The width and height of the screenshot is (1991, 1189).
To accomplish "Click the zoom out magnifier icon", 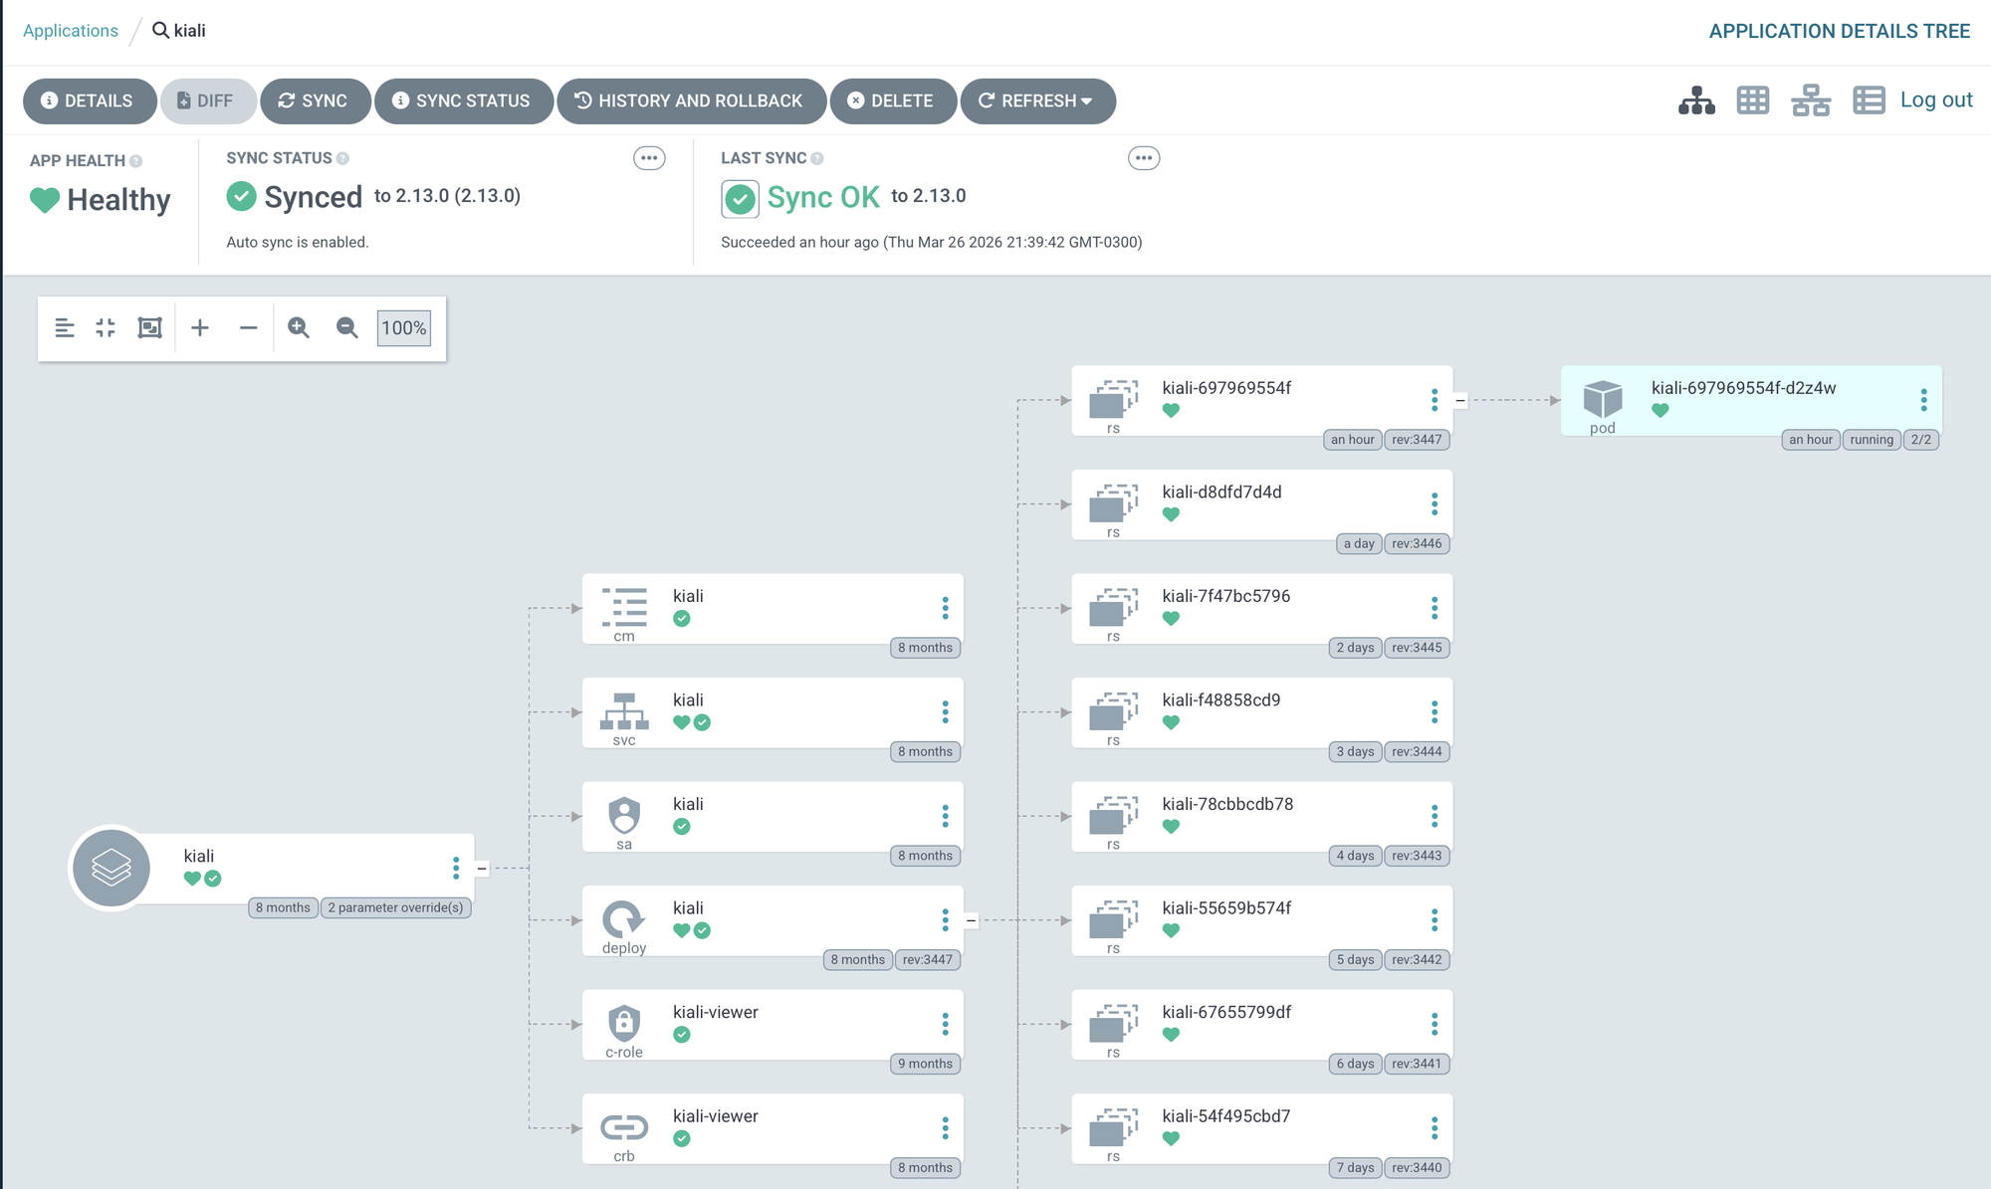I will click(x=346, y=327).
